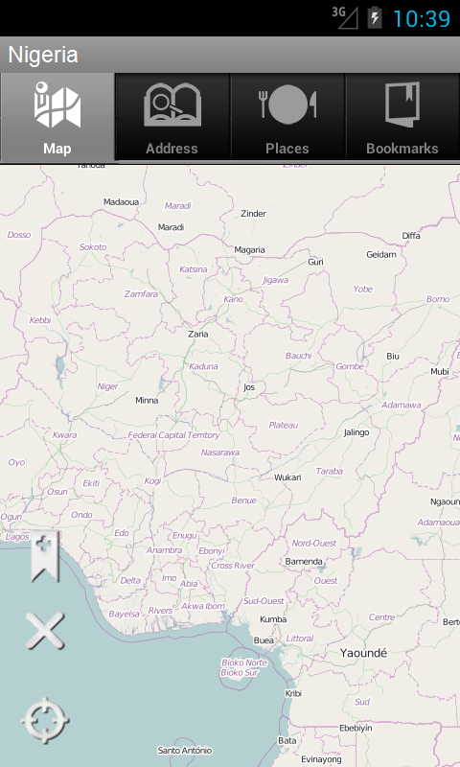The width and height of the screenshot is (460, 767).
Task: Open the Bookmarks tab
Action: tap(402, 117)
